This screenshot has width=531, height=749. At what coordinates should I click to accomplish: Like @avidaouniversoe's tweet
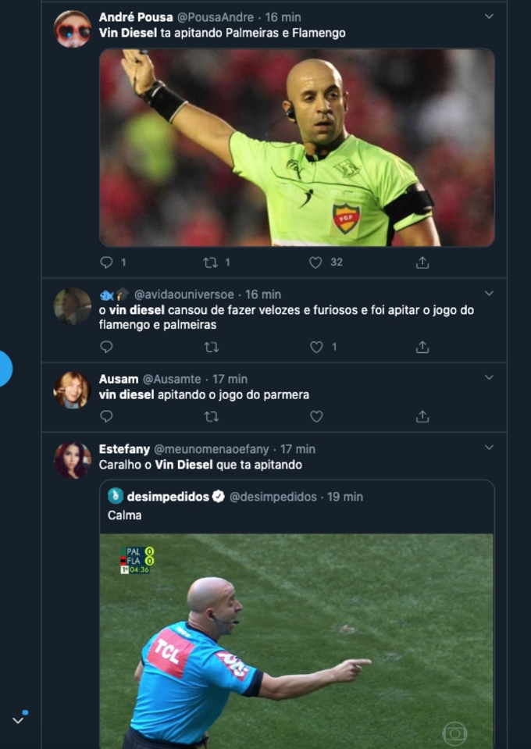coord(316,347)
